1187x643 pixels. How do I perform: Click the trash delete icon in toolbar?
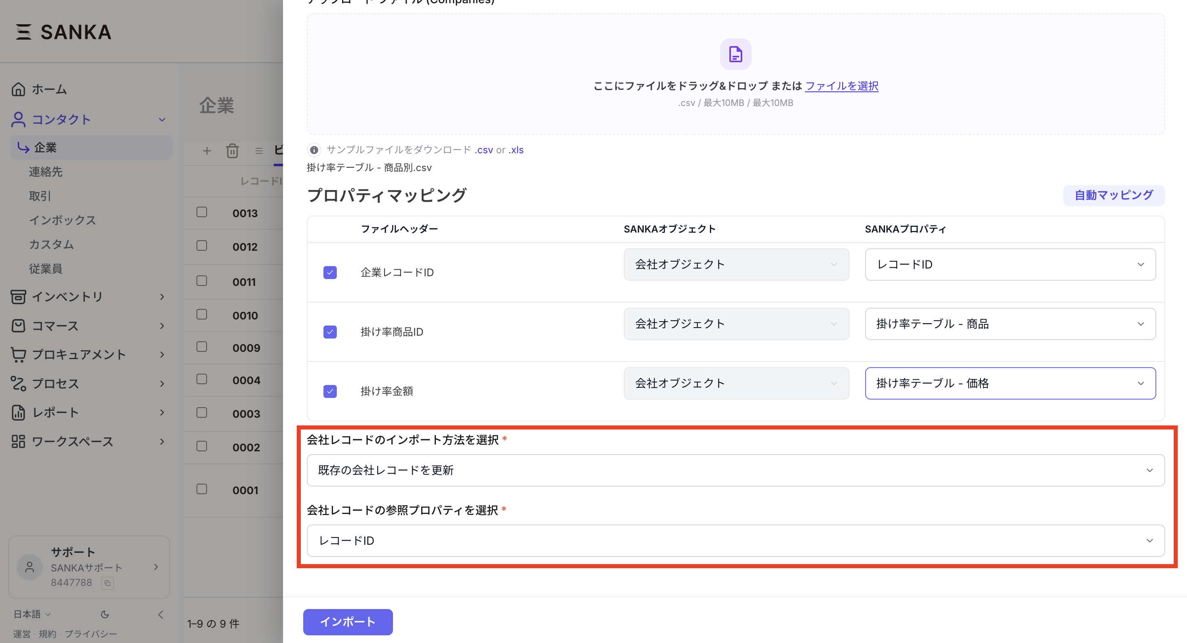pos(232,151)
